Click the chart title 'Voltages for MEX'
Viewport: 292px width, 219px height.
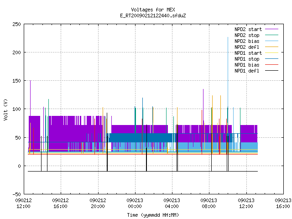point(153,10)
